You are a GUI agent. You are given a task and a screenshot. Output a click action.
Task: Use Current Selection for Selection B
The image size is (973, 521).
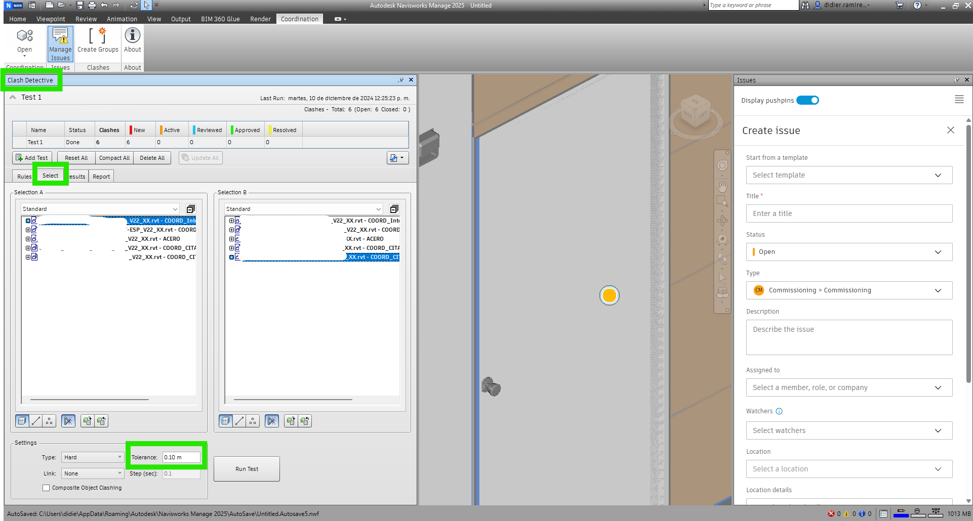click(291, 421)
